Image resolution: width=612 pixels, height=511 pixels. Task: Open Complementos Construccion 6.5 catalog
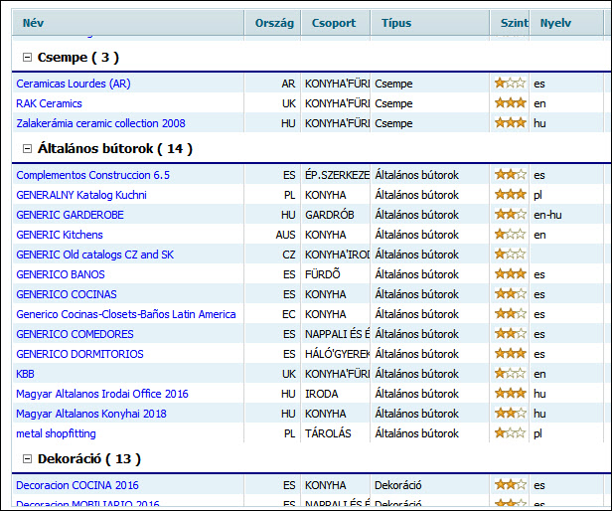tap(93, 175)
